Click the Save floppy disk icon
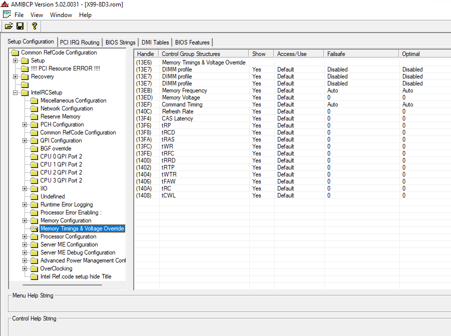The width and height of the screenshot is (451, 336). (x=20, y=26)
